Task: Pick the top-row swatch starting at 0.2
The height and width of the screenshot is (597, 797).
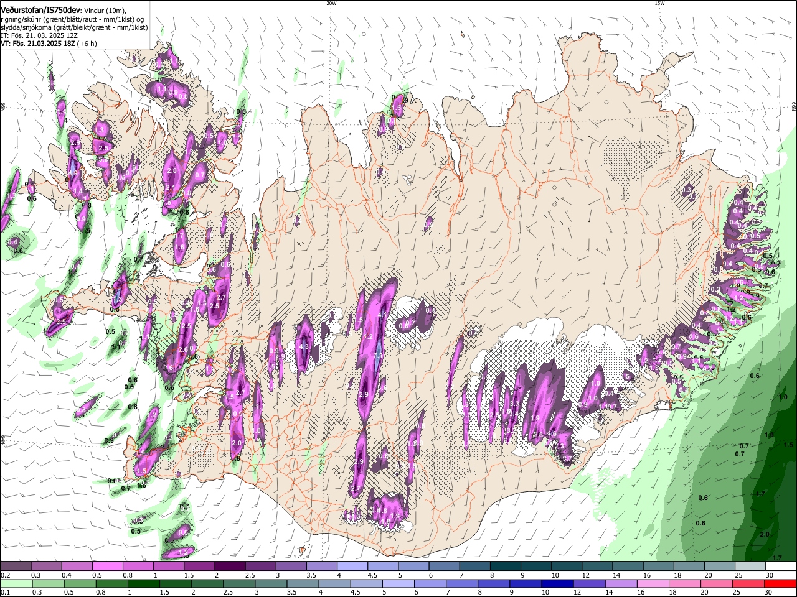Action: [16, 567]
